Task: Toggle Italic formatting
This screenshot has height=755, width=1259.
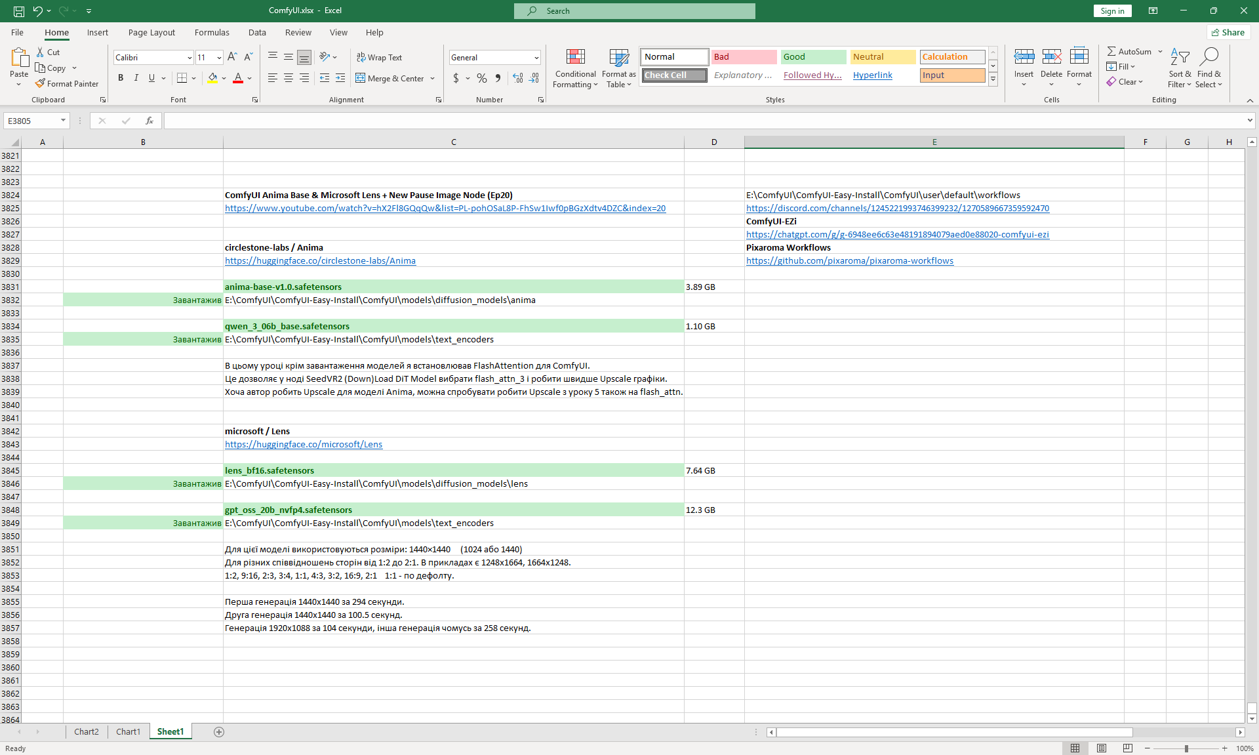Action: point(136,78)
